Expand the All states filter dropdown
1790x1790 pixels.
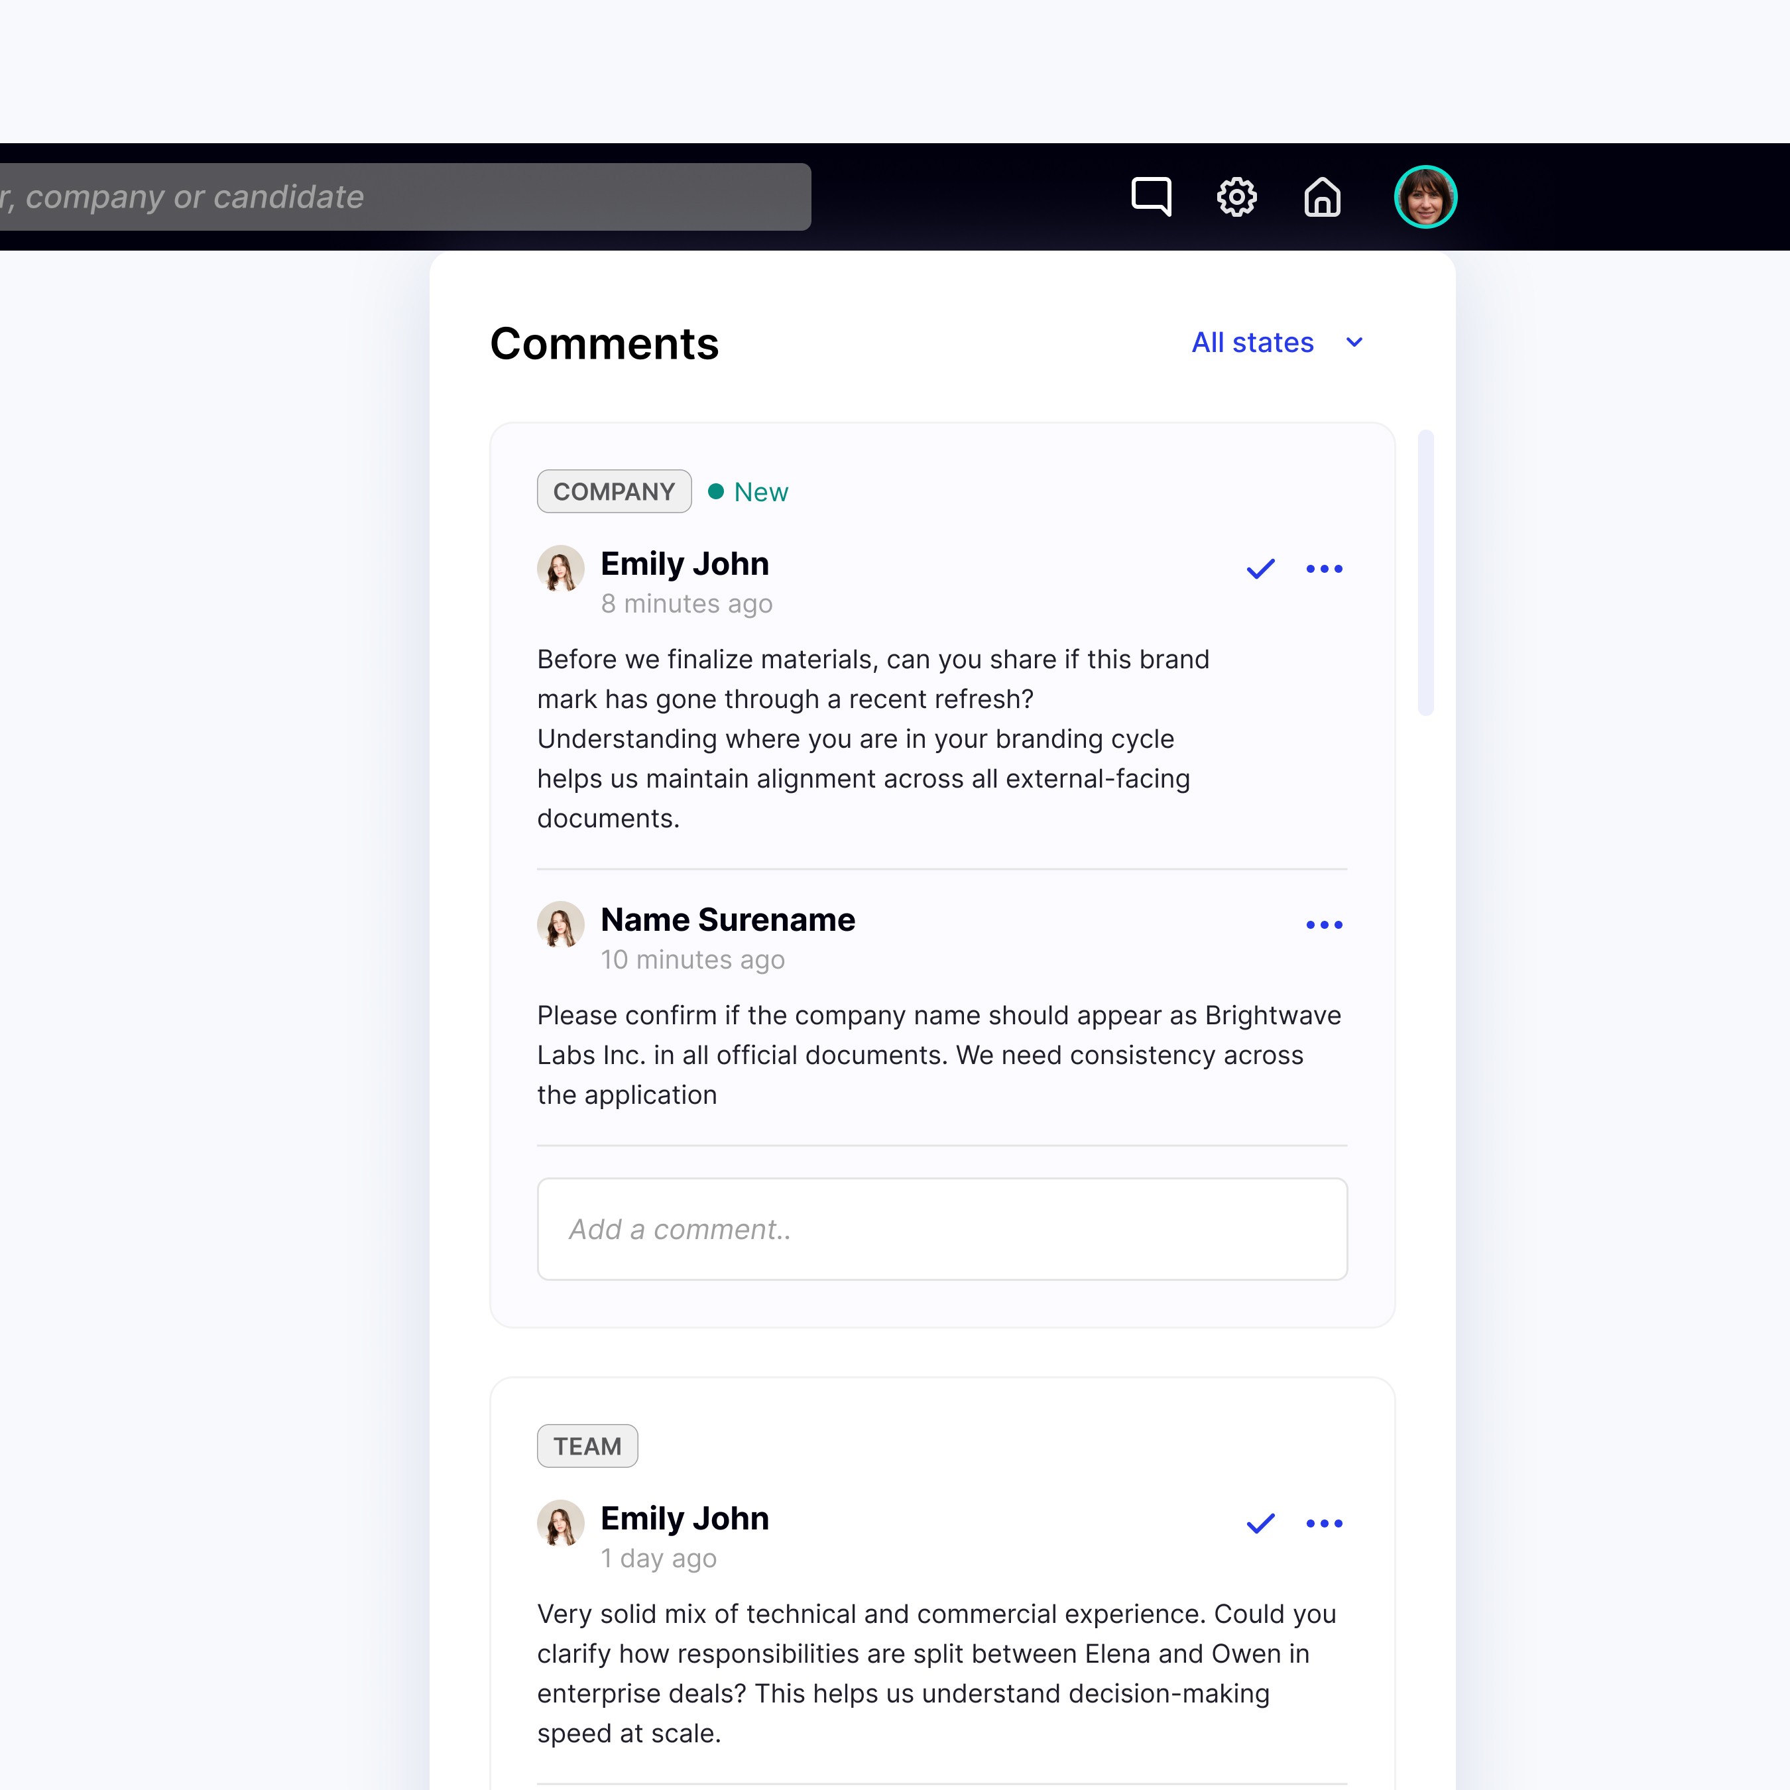tap(1252, 343)
